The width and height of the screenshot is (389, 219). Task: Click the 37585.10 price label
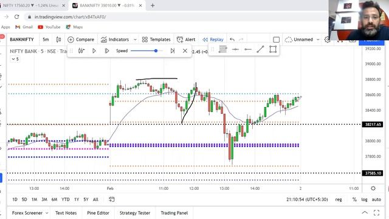click(373, 173)
